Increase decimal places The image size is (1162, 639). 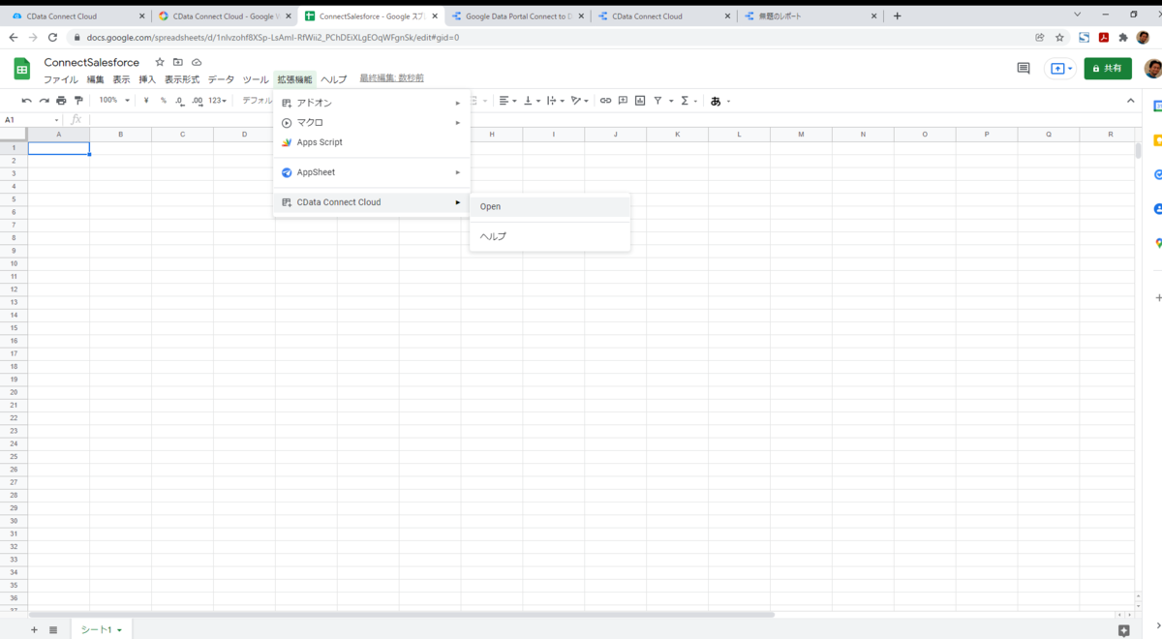[198, 101]
